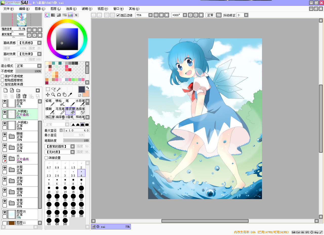Image resolution: width=324 pixels, height=235 pixels.
Task: Swap foreground and background colors arrow
Action: pyautogui.click(x=87, y=88)
